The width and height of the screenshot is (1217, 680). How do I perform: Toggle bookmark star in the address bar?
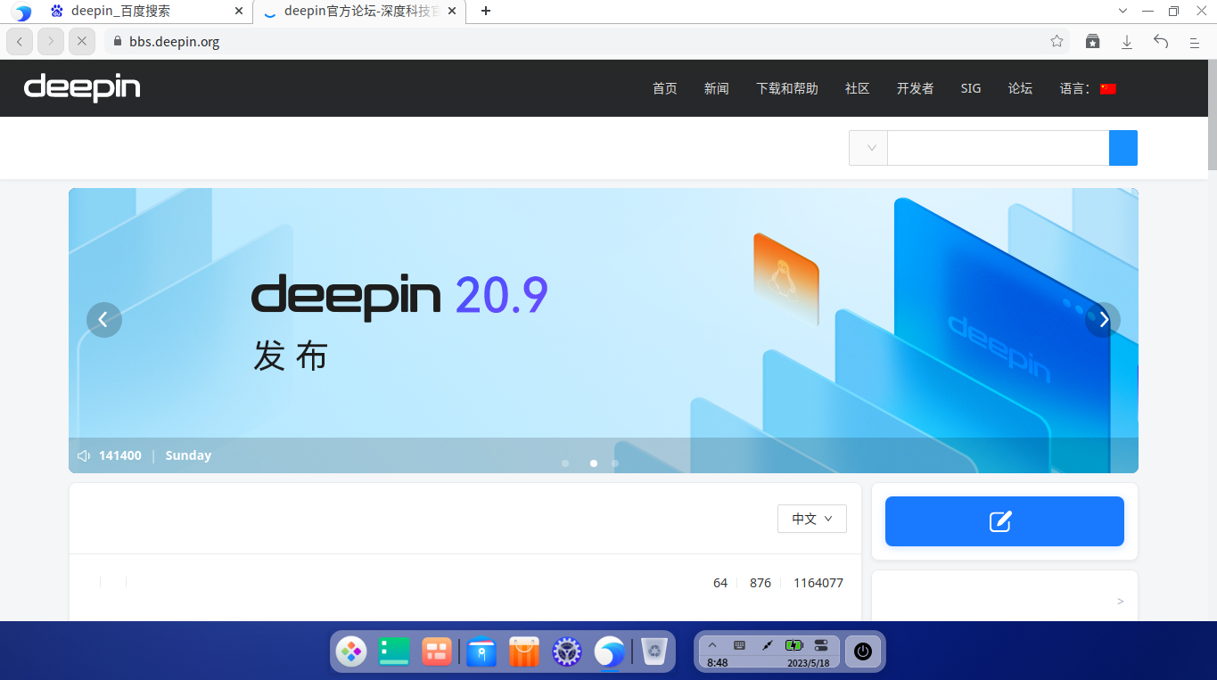1056,41
